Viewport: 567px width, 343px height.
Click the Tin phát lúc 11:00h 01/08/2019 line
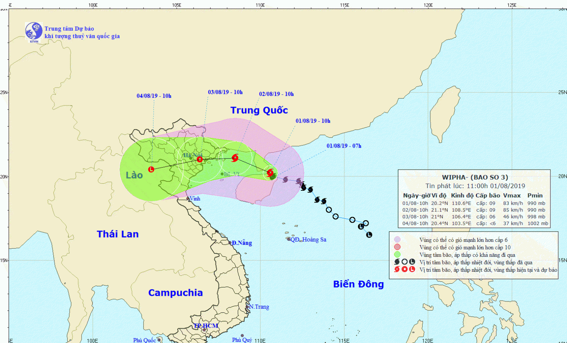(475, 186)
